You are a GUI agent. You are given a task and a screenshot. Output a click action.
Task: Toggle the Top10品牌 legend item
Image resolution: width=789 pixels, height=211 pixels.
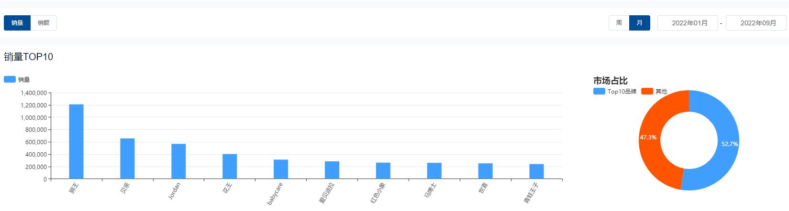599,91
